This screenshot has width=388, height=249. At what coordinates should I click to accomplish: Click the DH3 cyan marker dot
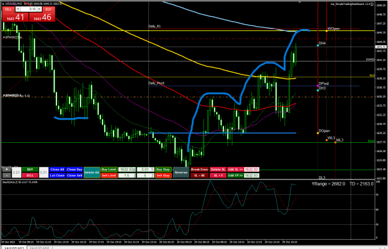coord(318,90)
